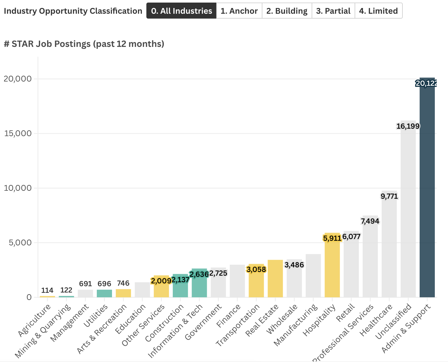Click the yellow Arts & Recreation bar

[x=123, y=293]
